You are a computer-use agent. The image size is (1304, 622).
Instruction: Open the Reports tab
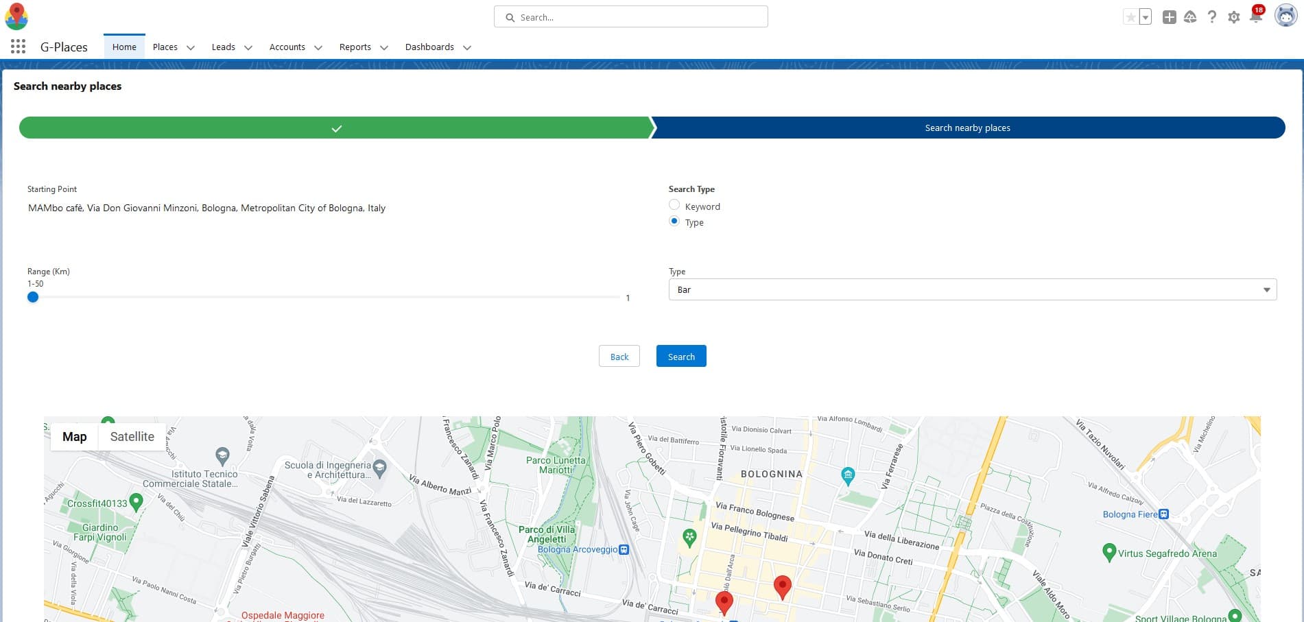355,47
